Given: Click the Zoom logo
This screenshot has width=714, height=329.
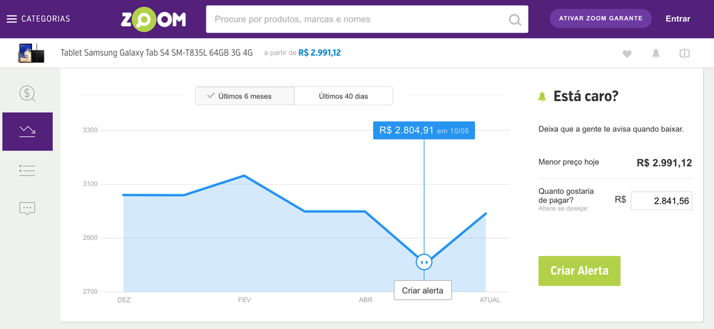Looking at the screenshot, I should pyautogui.click(x=153, y=19).
